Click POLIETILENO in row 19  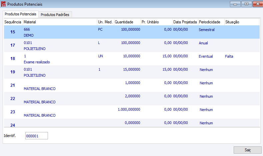point(35,75)
